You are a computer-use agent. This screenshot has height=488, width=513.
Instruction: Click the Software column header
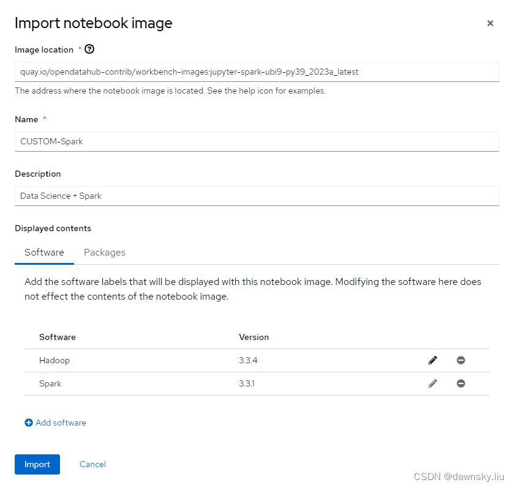[58, 337]
